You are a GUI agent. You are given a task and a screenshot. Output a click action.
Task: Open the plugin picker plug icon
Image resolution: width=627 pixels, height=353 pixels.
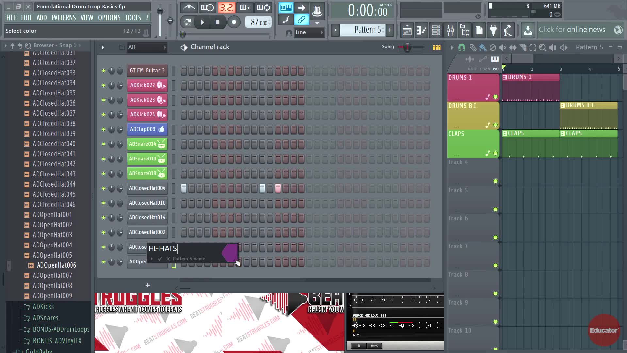click(493, 30)
